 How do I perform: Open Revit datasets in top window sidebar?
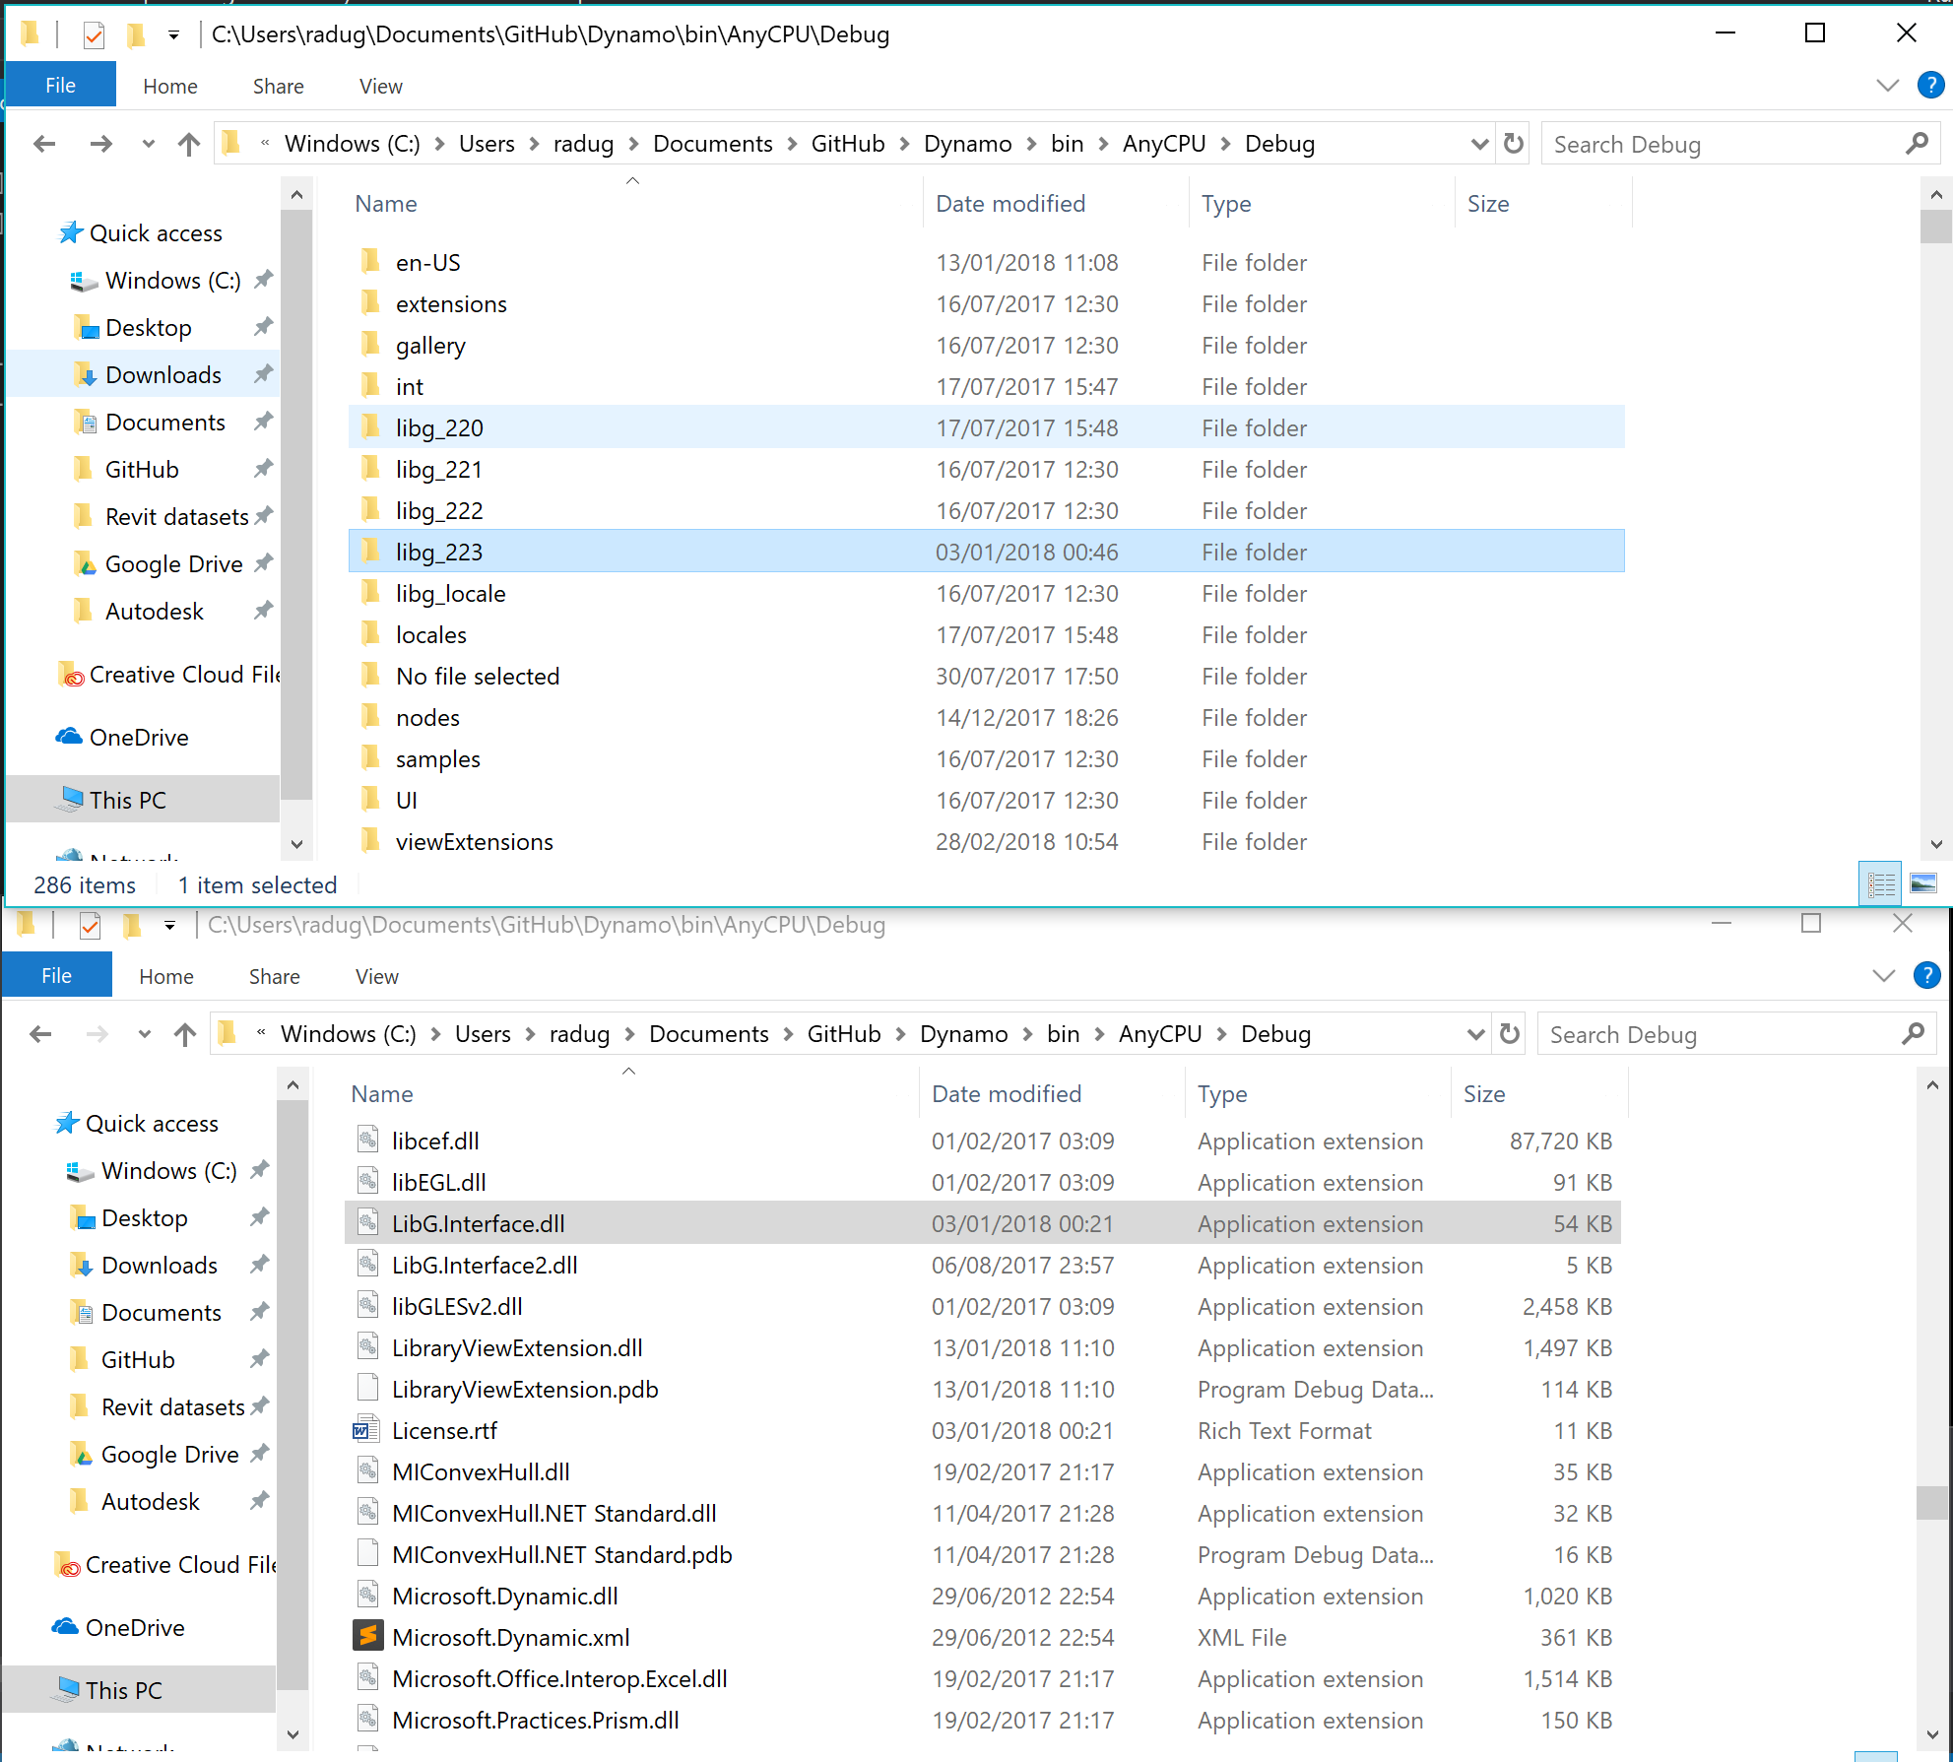[176, 517]
